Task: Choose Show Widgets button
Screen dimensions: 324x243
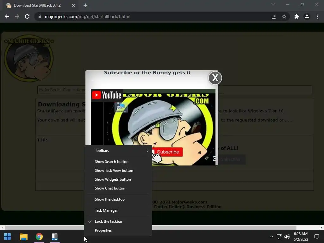Action: 118,179
